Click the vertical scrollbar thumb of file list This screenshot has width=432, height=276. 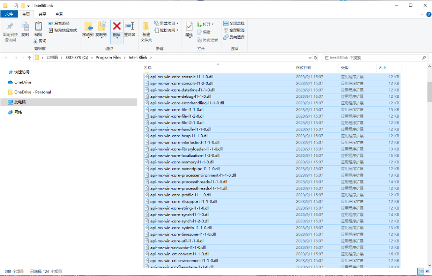point(430,92)
